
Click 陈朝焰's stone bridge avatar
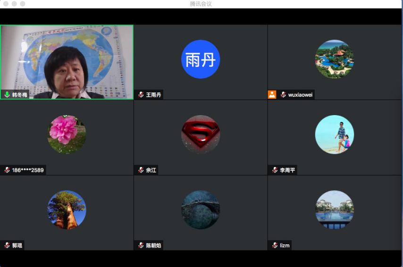point(201,210)
